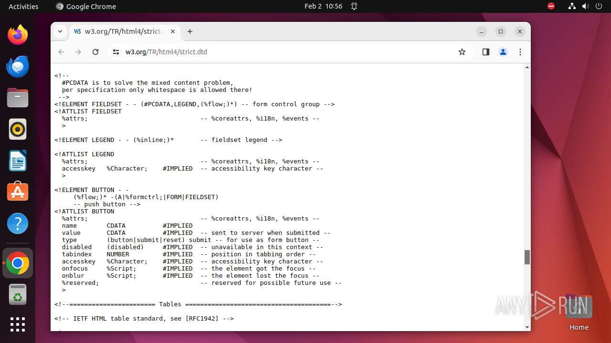Screen dimensions: 611x343
Task: Select the Google Chrome dock icon
Action: pyautogui.click(x=18, y=263)
